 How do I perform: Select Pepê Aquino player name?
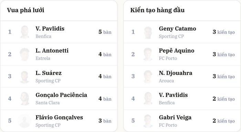click(177, 51)
